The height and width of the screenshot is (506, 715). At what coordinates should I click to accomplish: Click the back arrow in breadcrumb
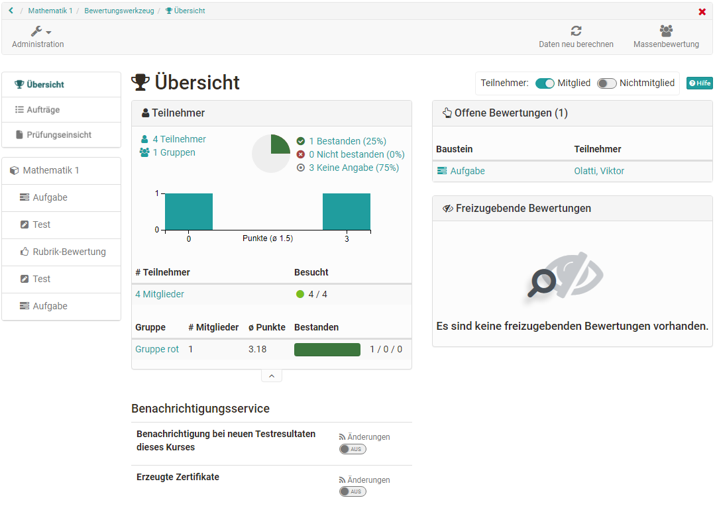coord(11,11)
